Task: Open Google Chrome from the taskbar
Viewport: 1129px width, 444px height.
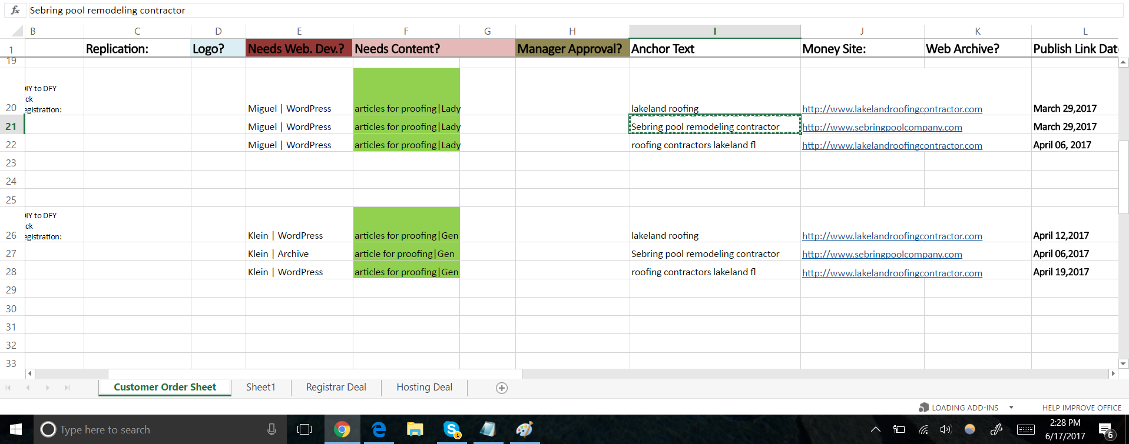Action: coord(342,430)
